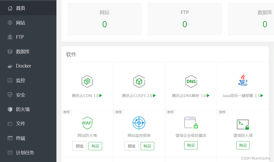Click the 腾讯云CDN 1.0 label
This screenshot has height=162, width=274.
(85, 96)
